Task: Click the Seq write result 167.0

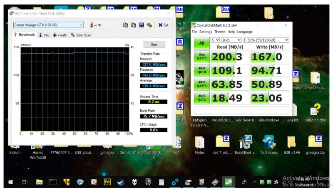Action: coord(269,57)
